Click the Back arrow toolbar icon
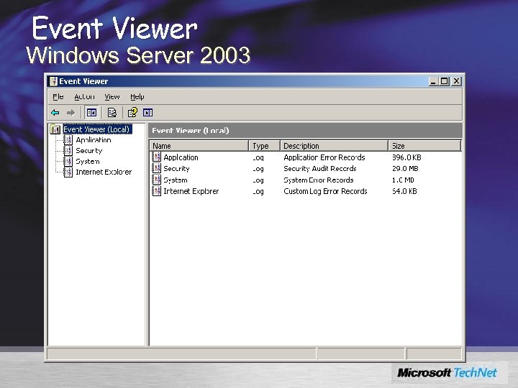Image resolution: width=518 pixels, height=388 pixels. point(55,113)
